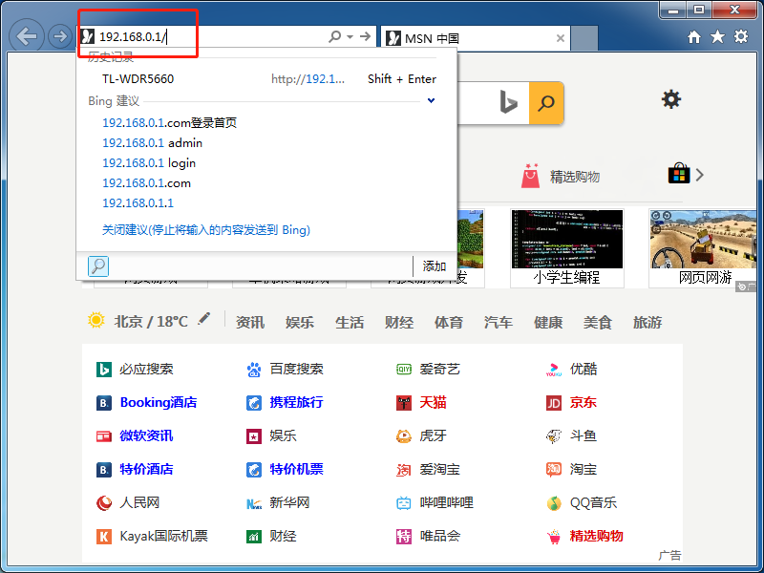Select suggestion 192.168.0.1.com
The height and width of the screenshot is (573, 764).
pyautogui.click(x=146, y=183)
